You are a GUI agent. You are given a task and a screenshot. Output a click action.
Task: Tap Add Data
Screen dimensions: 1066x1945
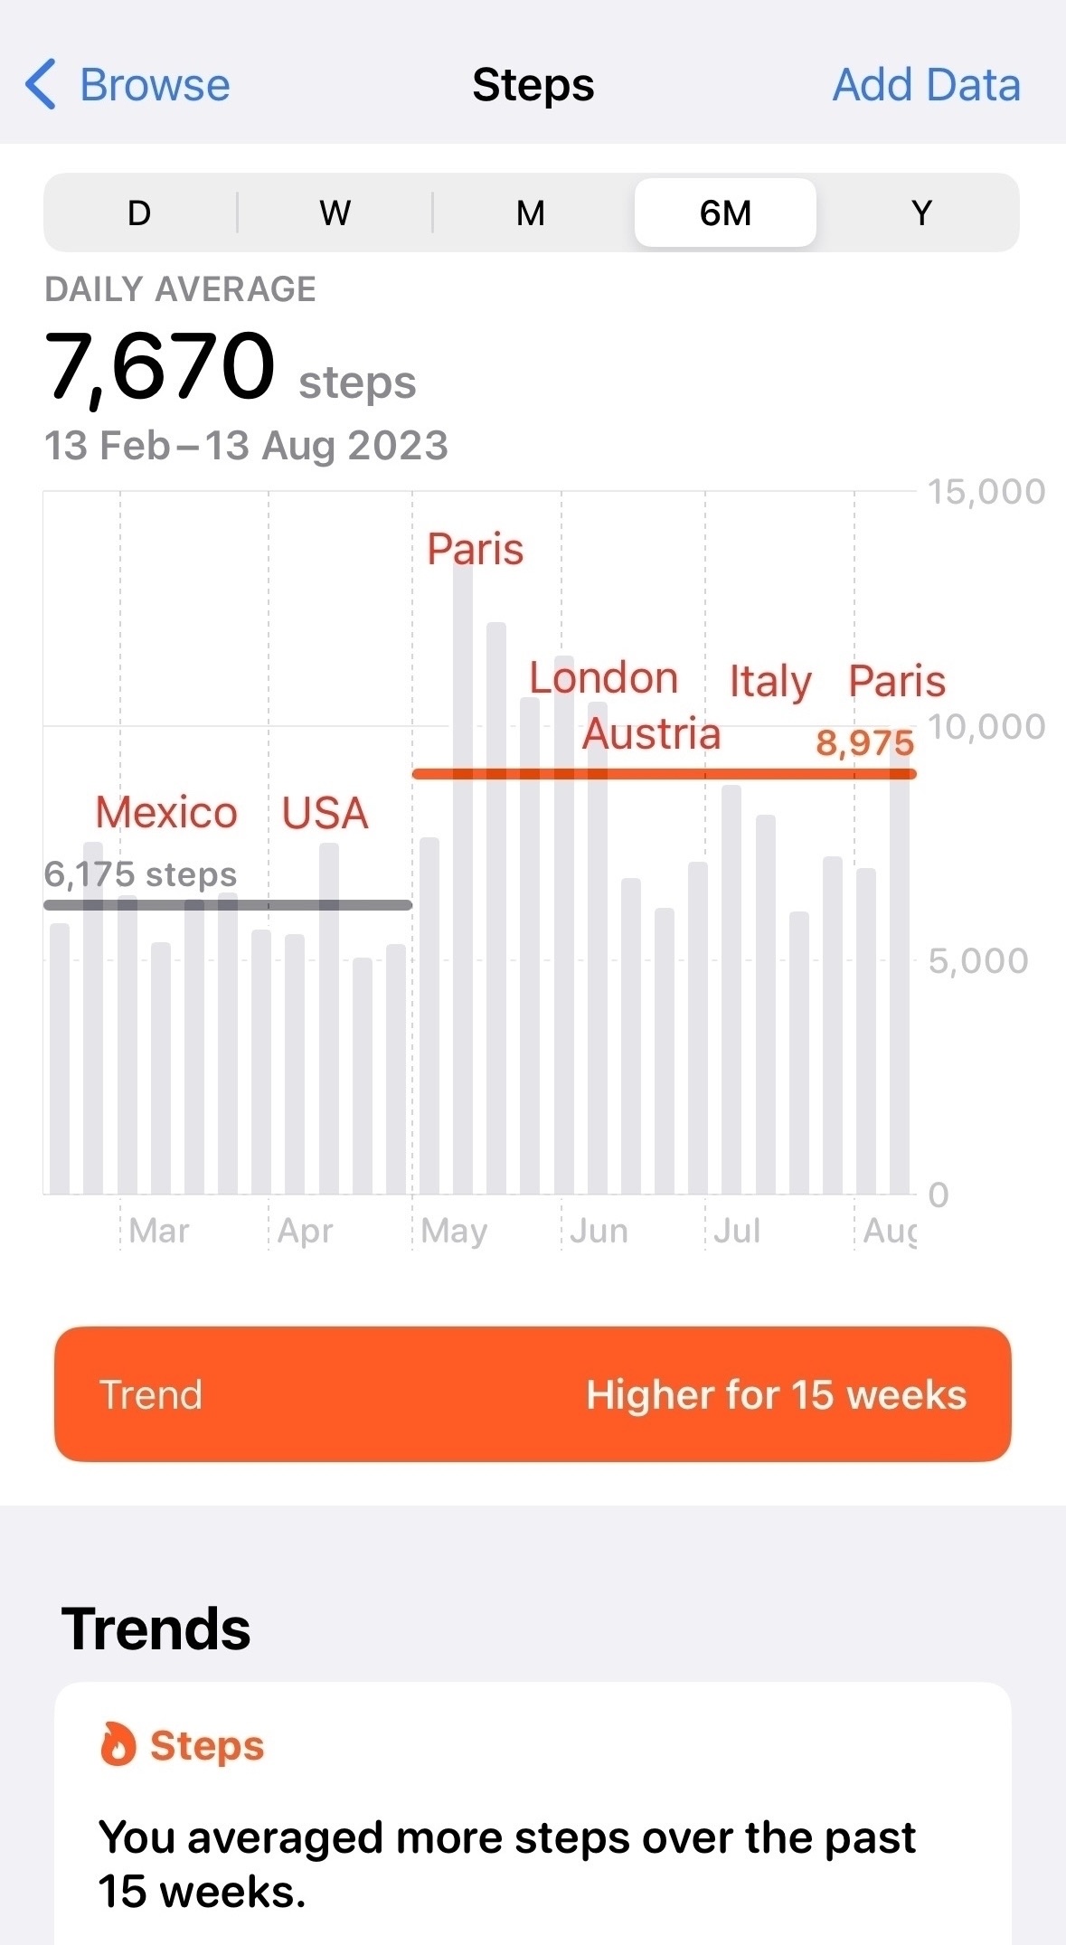click(x=926, y=85)
